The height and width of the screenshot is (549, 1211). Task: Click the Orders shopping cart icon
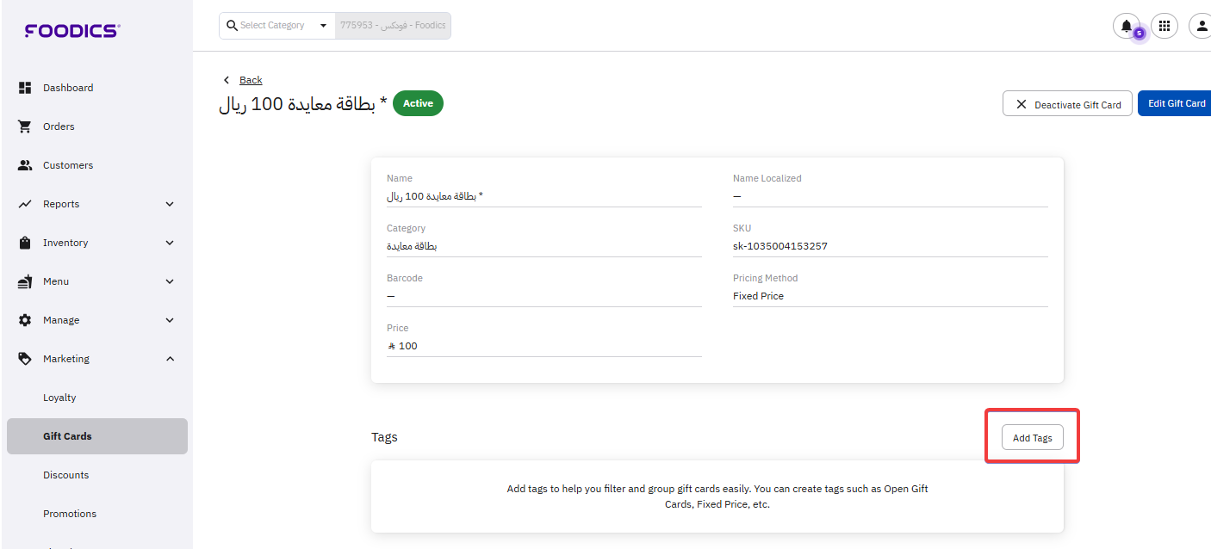(25, 126)
